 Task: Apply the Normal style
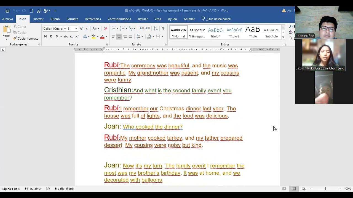click(x=178, y=33)
